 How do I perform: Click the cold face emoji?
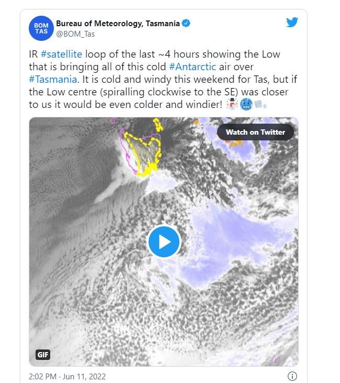[x=246, y=104]
